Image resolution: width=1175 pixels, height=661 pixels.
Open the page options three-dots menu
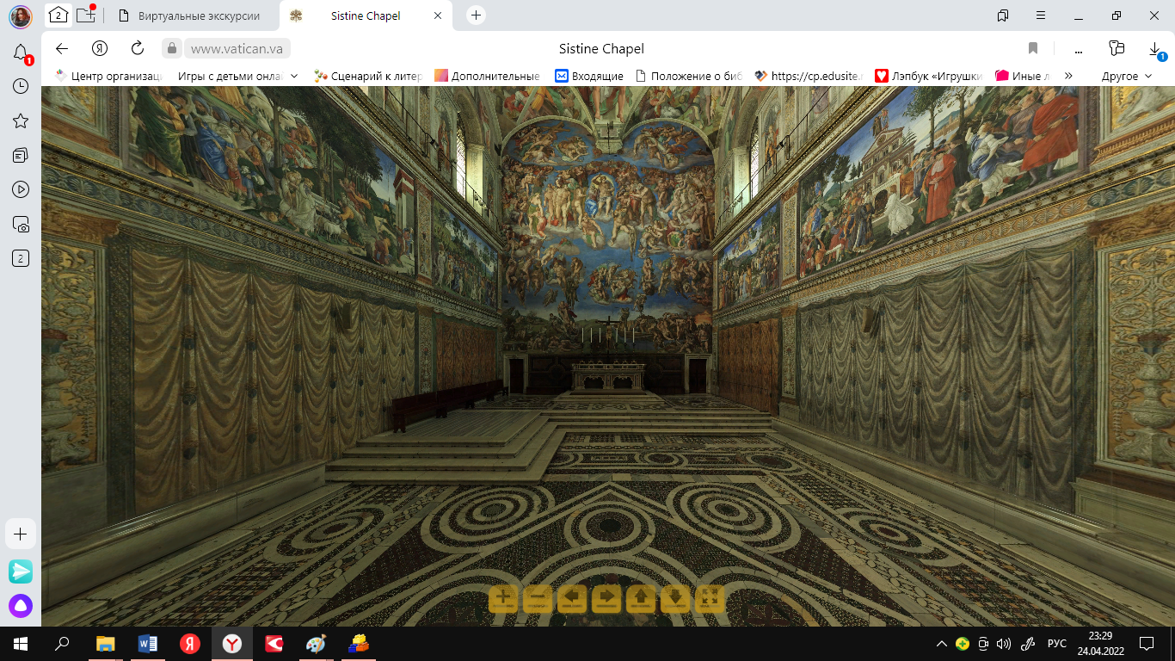tap(1079, 48)
